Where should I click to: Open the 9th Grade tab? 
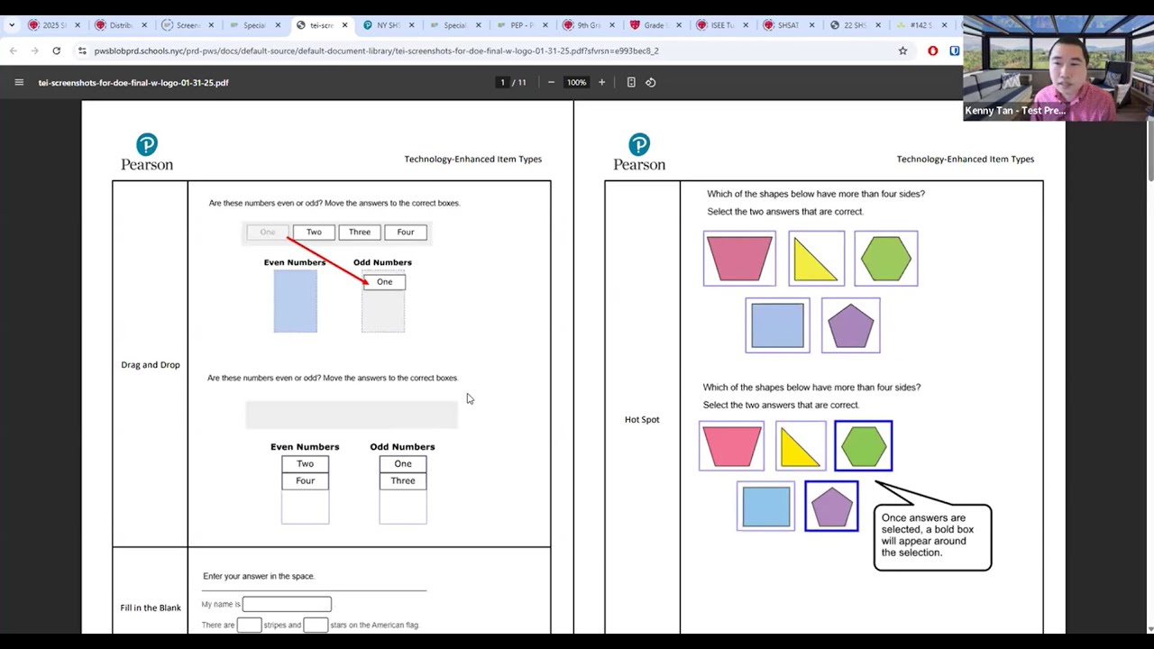tap(588, 25)
